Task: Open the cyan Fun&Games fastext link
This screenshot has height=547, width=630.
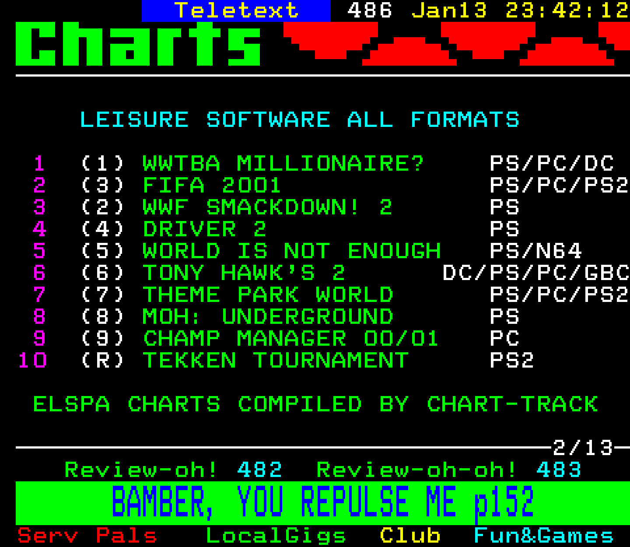Action: 544,536
